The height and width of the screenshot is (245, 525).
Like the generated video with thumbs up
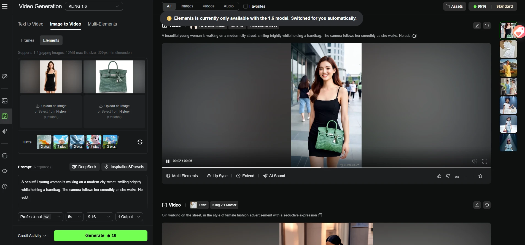click(x=439, y=176)
